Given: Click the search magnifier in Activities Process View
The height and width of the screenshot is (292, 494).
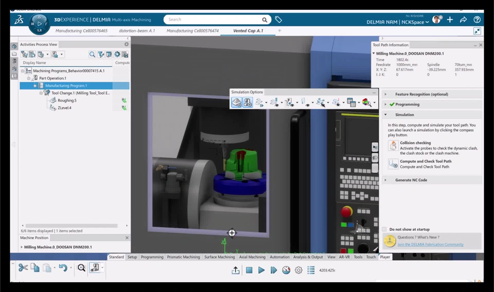Looking at the screenshot, I should tap(92, 54).
